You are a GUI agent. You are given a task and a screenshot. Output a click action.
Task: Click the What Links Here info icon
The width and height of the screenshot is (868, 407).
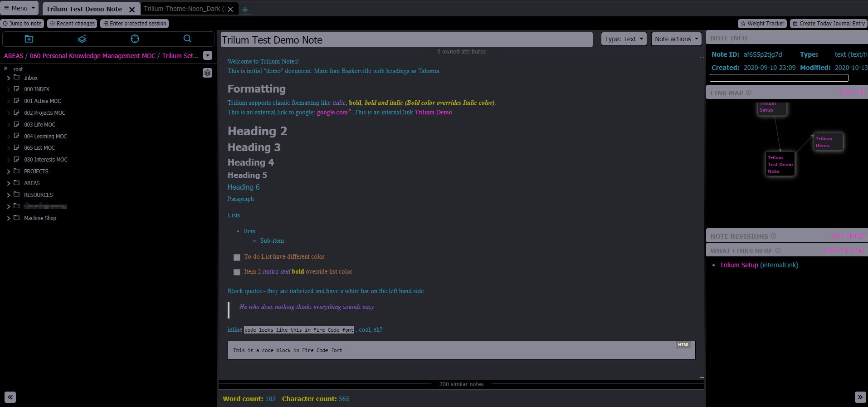click(778, 250)
